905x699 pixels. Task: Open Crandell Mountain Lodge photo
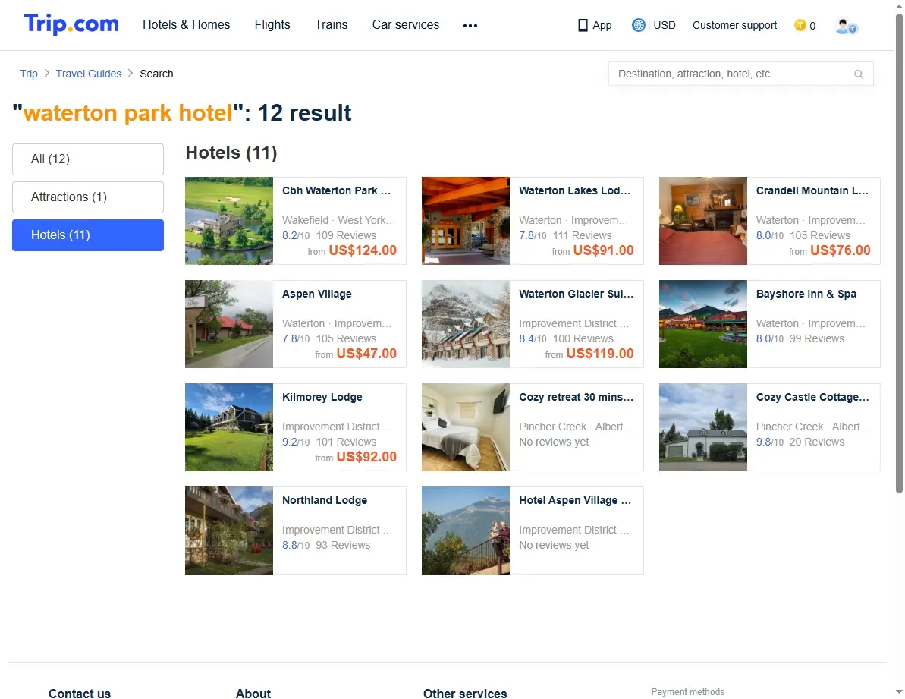(x=703, y=221)
